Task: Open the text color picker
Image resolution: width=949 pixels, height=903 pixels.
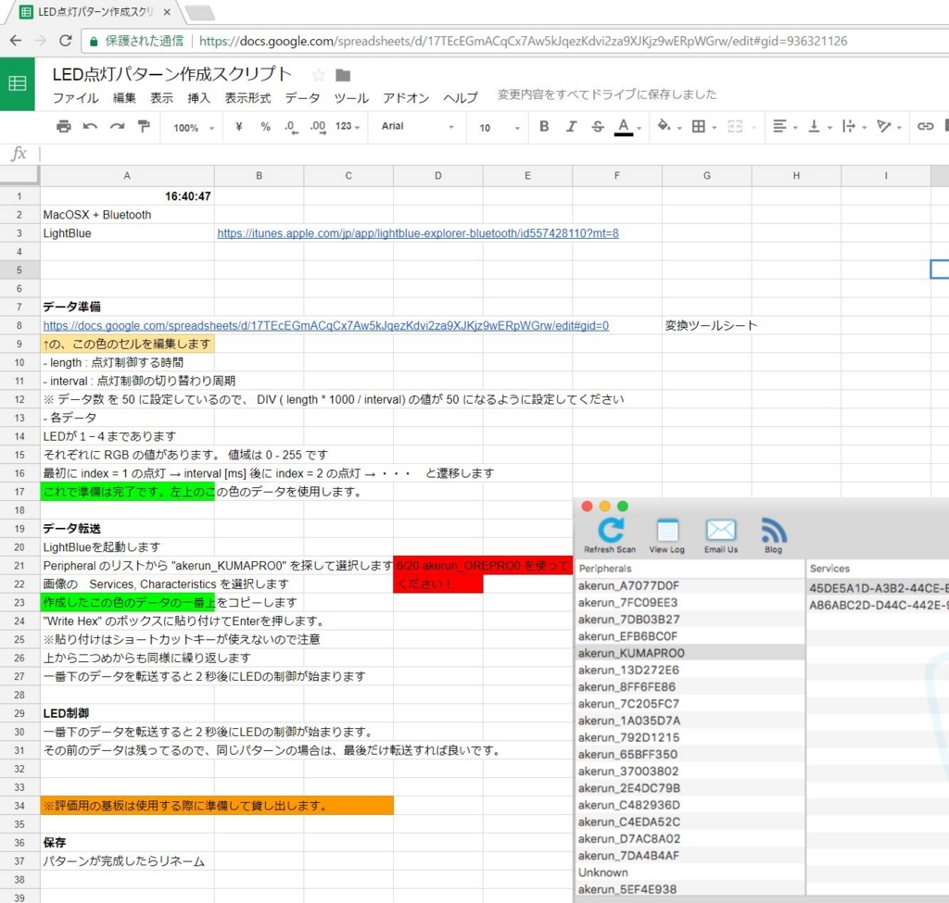Action: [x=624, y=127]
